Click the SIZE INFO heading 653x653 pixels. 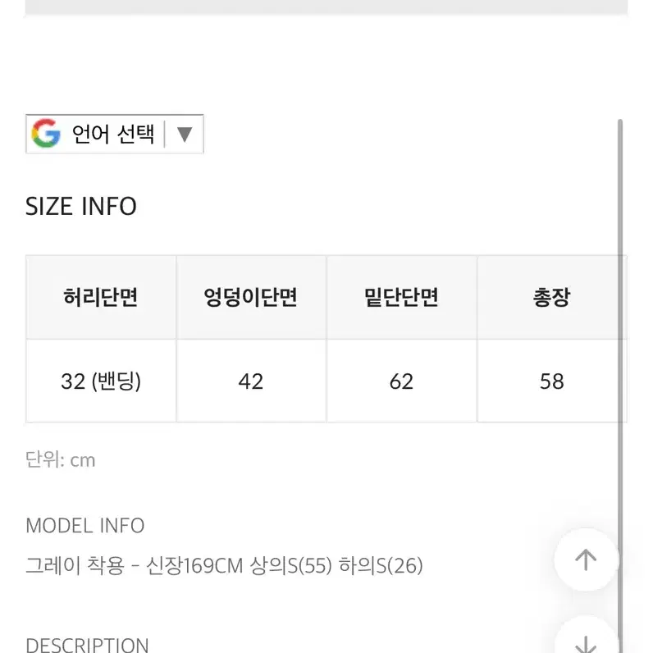point(81,206)
